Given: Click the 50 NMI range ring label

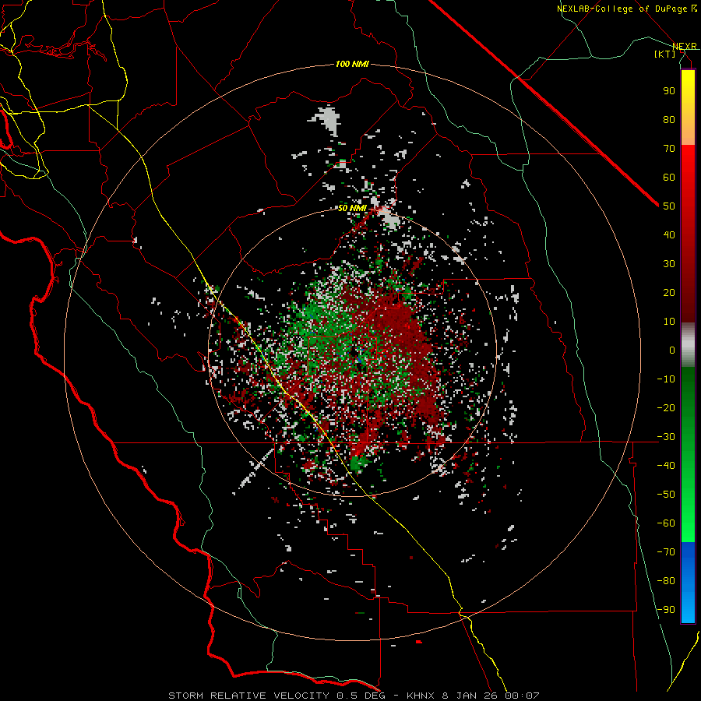Looking at the screenshot, I should tap(352, 208).
